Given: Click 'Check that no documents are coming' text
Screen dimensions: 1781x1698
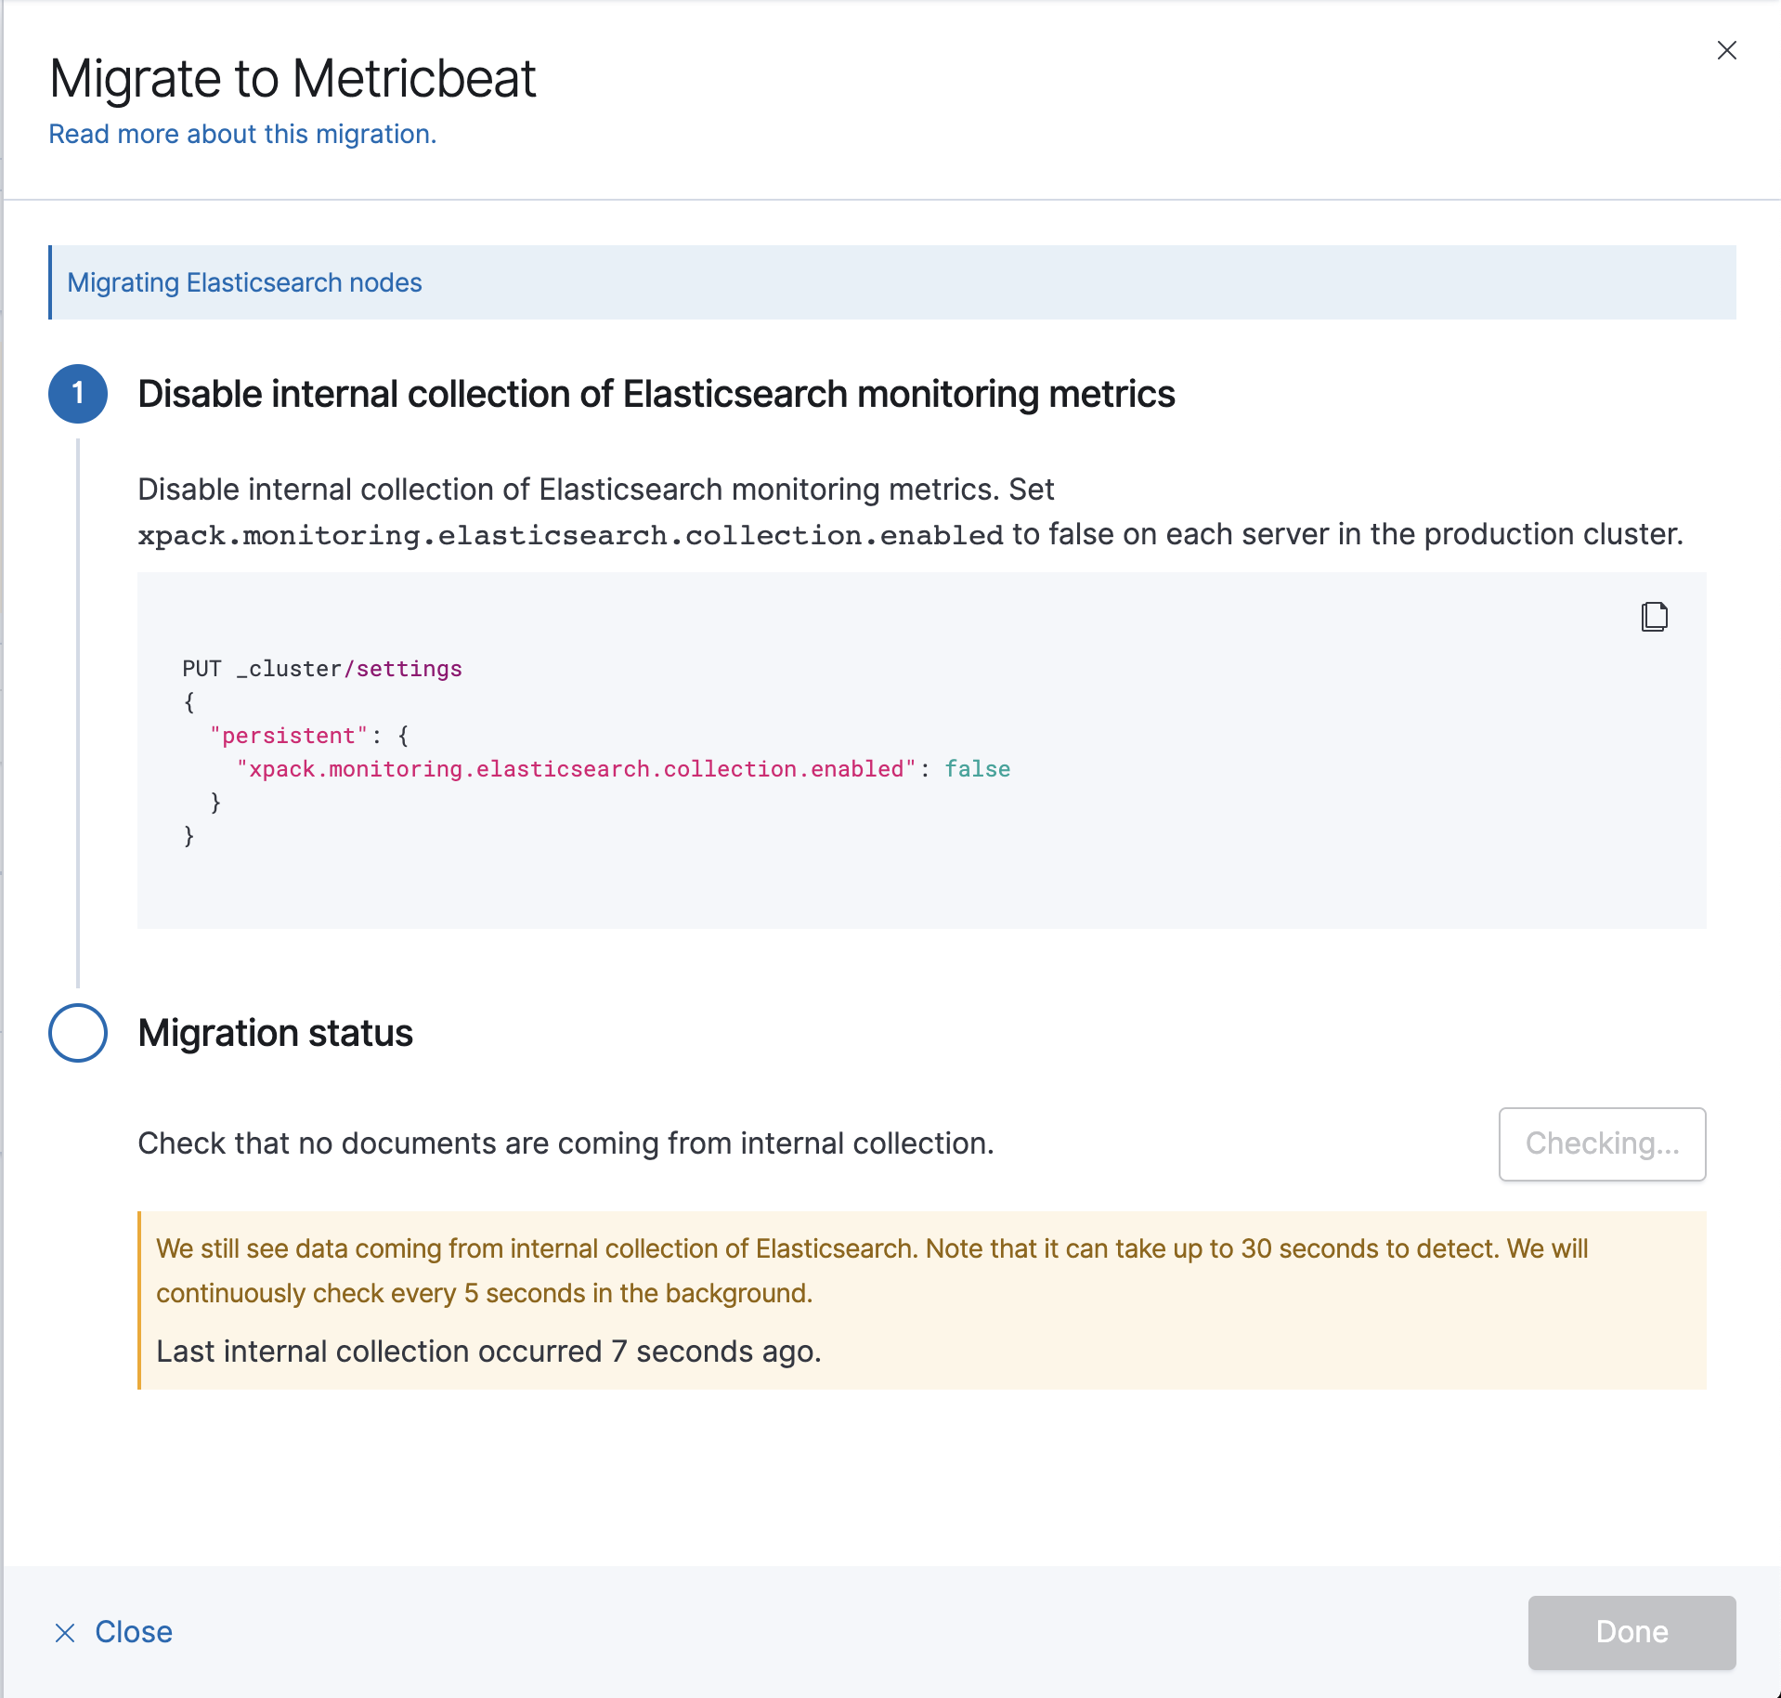Looking at the screenshot, I should (565, 1143).
